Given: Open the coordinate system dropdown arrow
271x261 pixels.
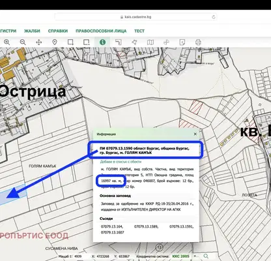Looking at the screenshot, I should [195, 256].
